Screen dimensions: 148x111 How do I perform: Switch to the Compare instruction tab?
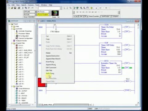click(115, 16)
